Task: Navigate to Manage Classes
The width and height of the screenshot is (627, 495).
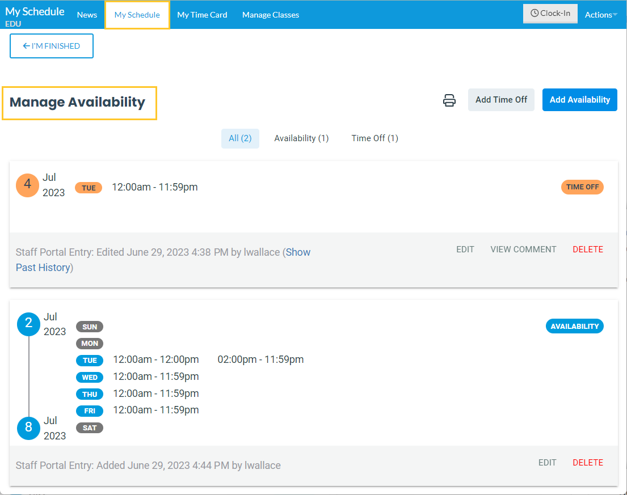Action: pos(270,15)
